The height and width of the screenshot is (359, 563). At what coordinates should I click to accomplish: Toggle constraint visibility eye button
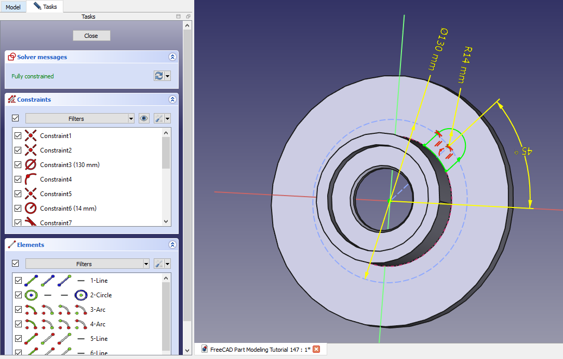144,119
